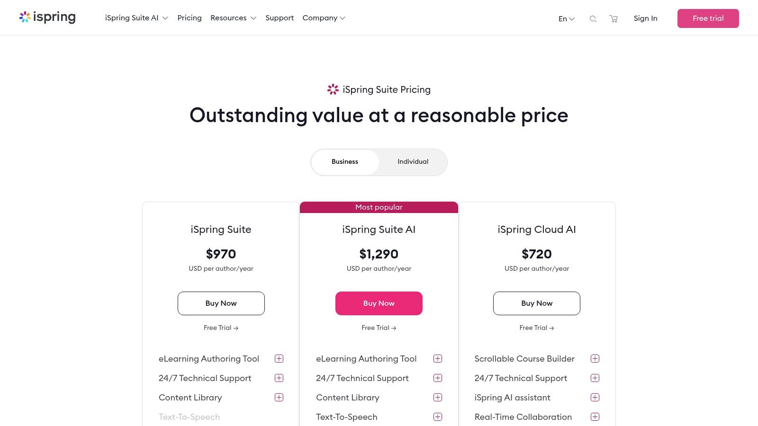Screen dimensions: 758x426
Task: Select the Business pricing option
Action: pos(345,162)
